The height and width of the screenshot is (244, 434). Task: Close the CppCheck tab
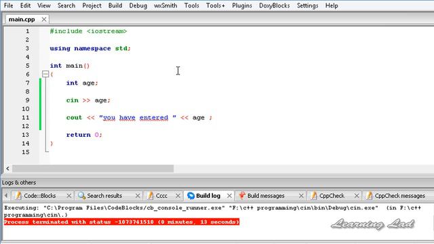(357, 196)
